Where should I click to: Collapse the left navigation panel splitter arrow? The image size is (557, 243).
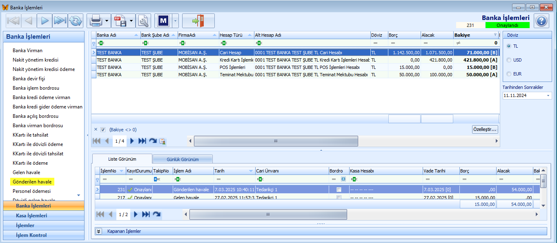tap(88, 135)
